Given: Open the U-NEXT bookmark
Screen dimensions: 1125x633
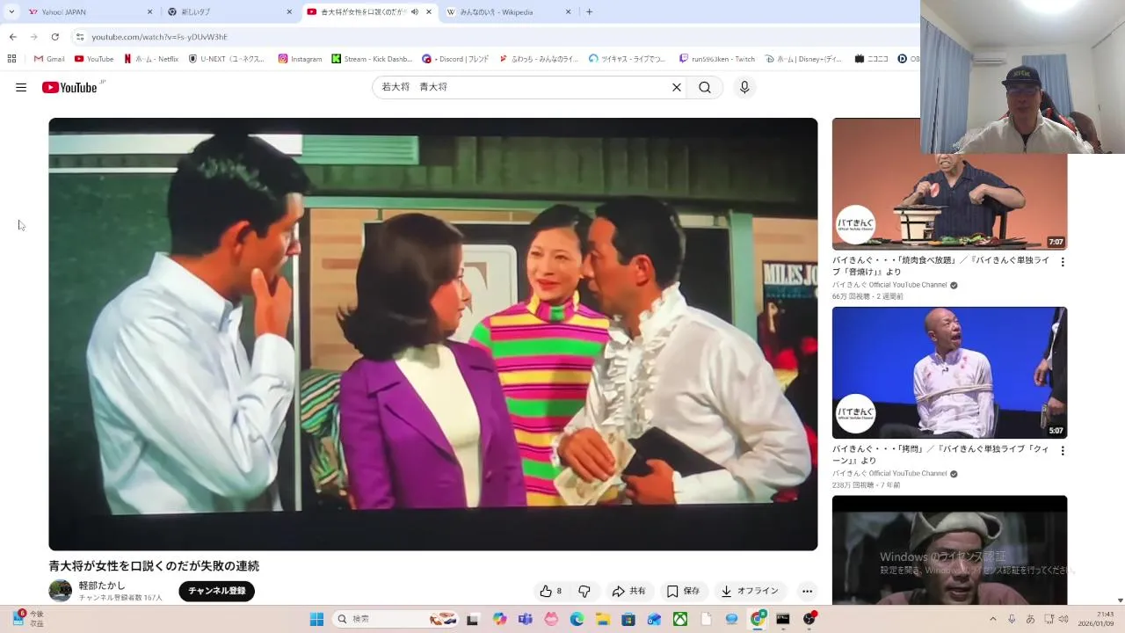Looking at the screenshot, I should click(x=227, y=59).
